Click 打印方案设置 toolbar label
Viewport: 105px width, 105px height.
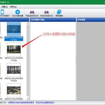coord(17,16)
